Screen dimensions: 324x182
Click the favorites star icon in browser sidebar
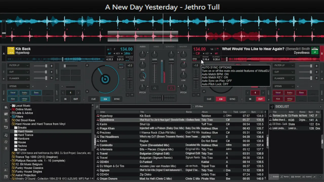[6, 107]
